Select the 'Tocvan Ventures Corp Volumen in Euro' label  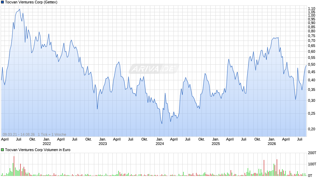pyautogui.click(x=38, y=150)
